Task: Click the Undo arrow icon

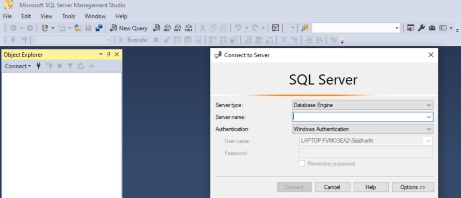Action: 238,28
